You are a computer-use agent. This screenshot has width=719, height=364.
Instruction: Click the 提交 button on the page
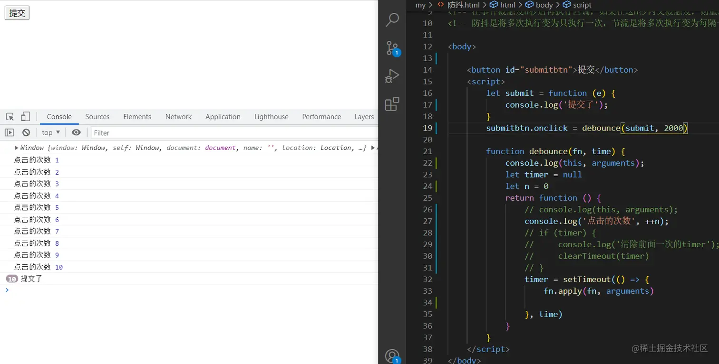click(x=17, y=13)
